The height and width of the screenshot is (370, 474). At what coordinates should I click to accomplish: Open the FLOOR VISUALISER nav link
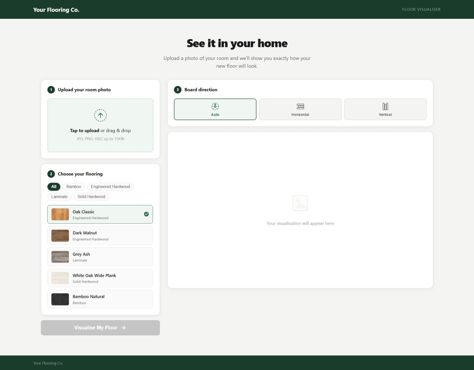pos(421,9)
